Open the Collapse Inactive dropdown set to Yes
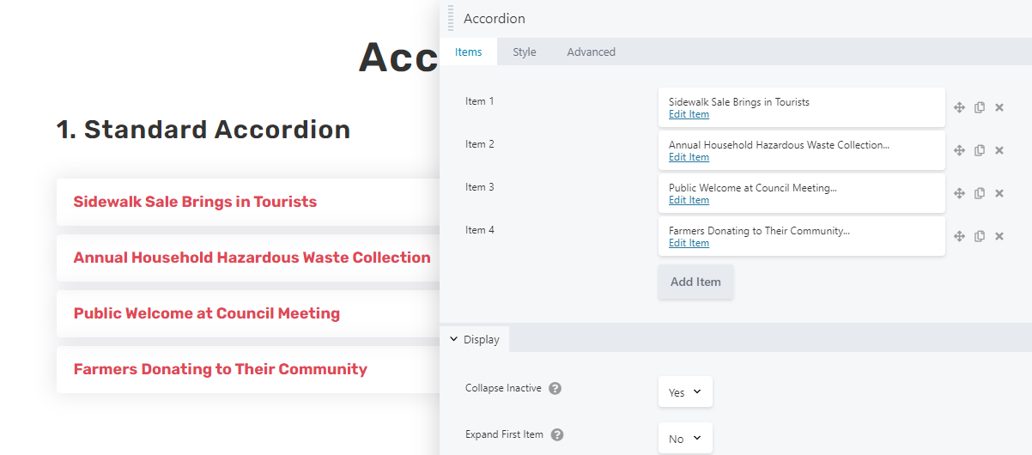Screen dimensions: 1032x455 (x=685, y=391)
